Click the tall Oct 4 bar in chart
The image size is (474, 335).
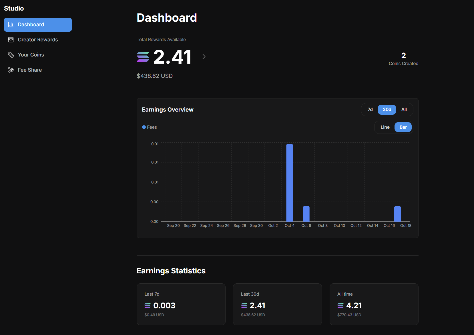click(289, 183)
